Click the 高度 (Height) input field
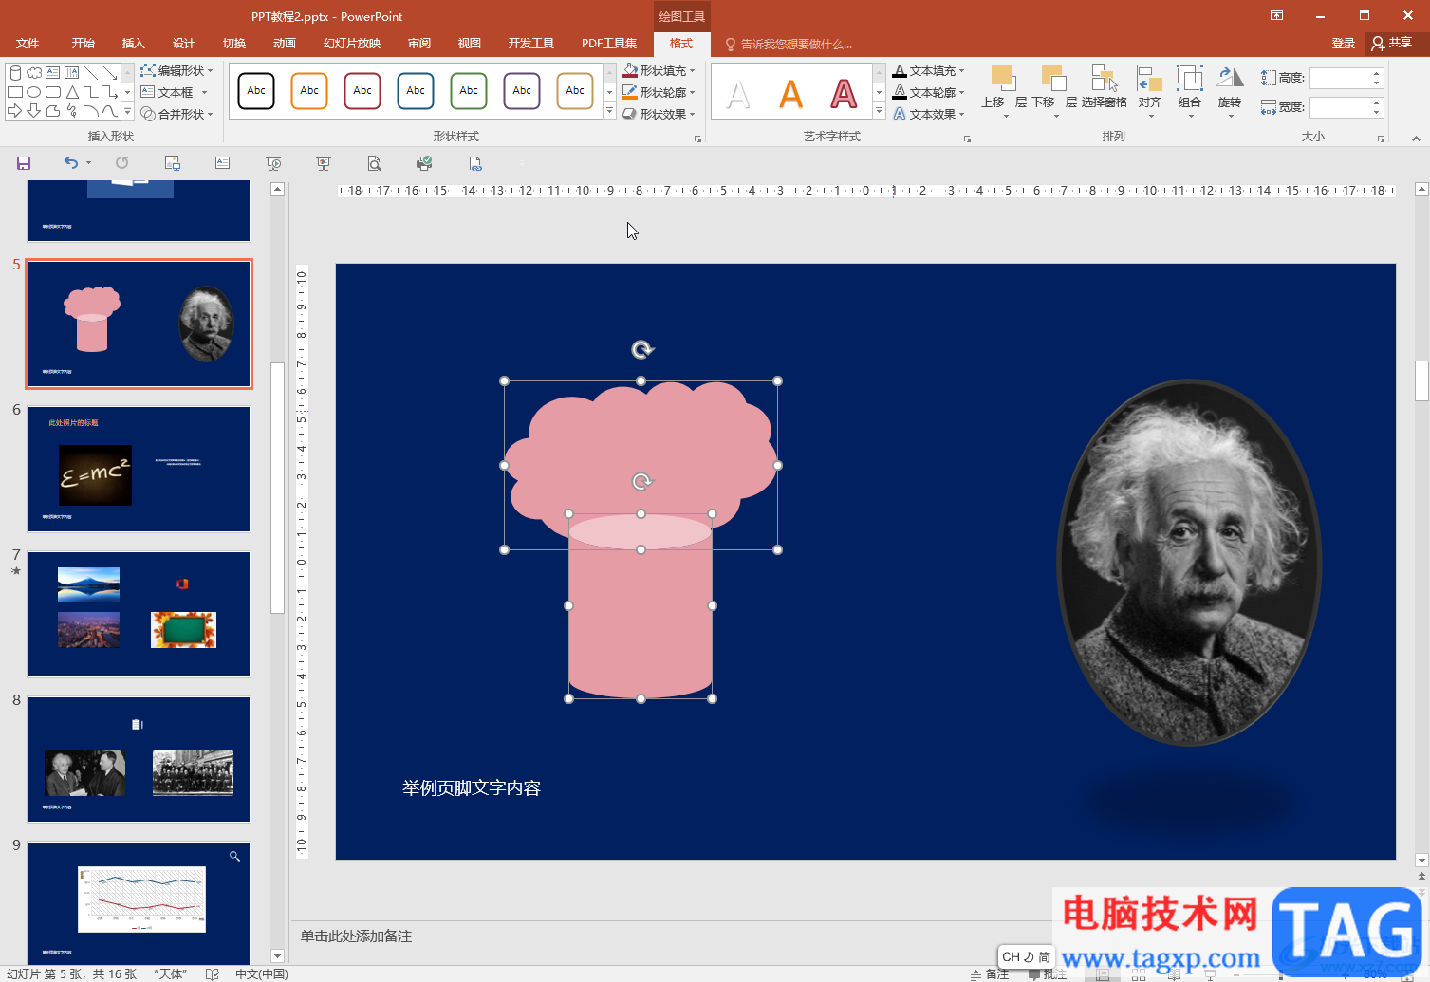This screenshot has width=1430, height=982. (1340, 78)
